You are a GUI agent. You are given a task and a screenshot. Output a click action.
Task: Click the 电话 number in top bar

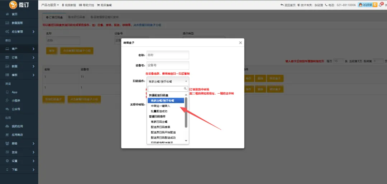pyautogui.click(x=340, y=5)
